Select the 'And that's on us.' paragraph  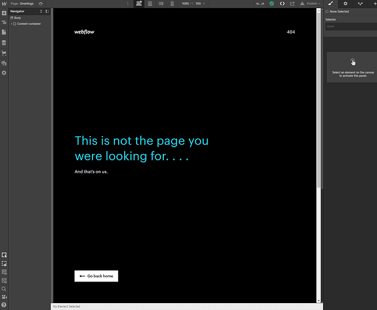91,171
